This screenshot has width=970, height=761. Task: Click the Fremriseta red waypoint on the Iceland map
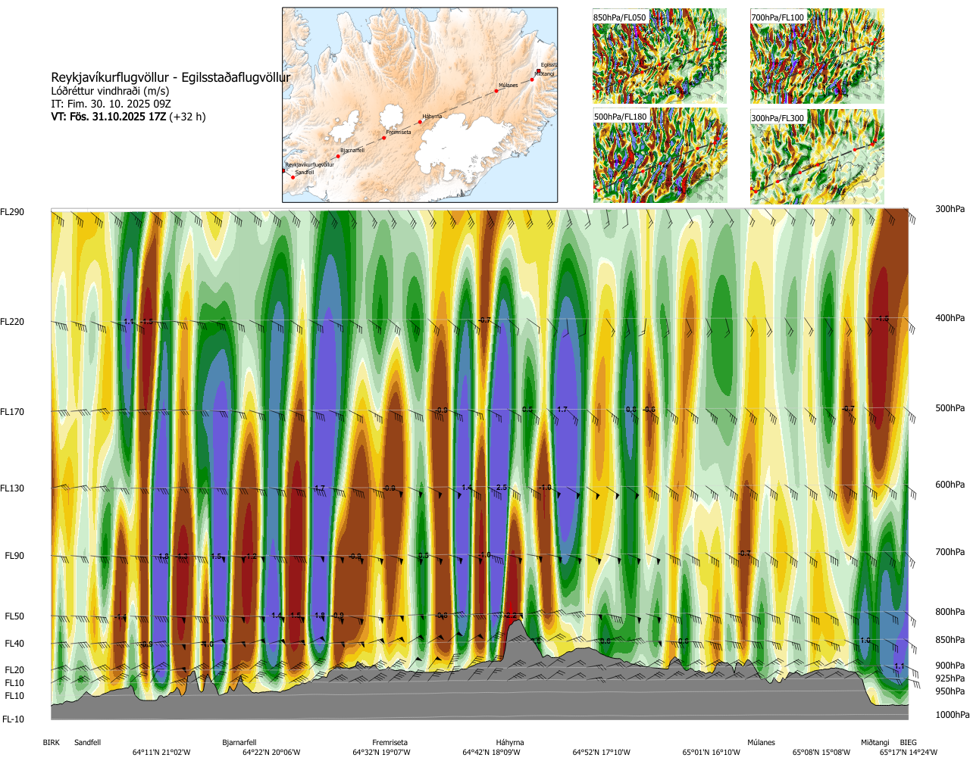click(384, 138)
